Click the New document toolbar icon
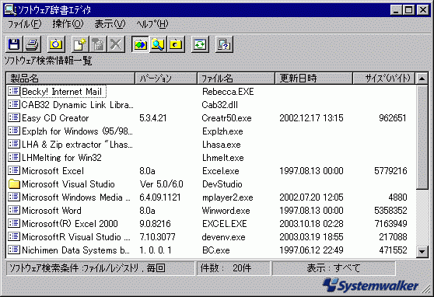 point(79,44)
